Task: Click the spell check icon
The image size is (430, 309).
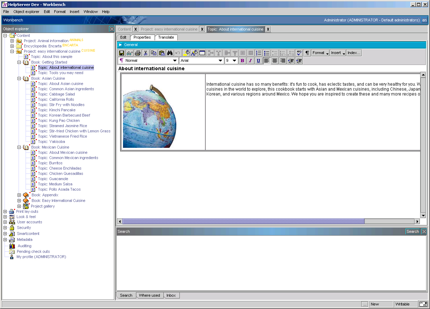Action: pos(299,53)
